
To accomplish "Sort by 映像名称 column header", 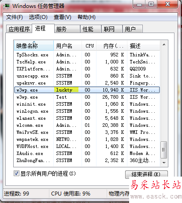I will (34, 46).
